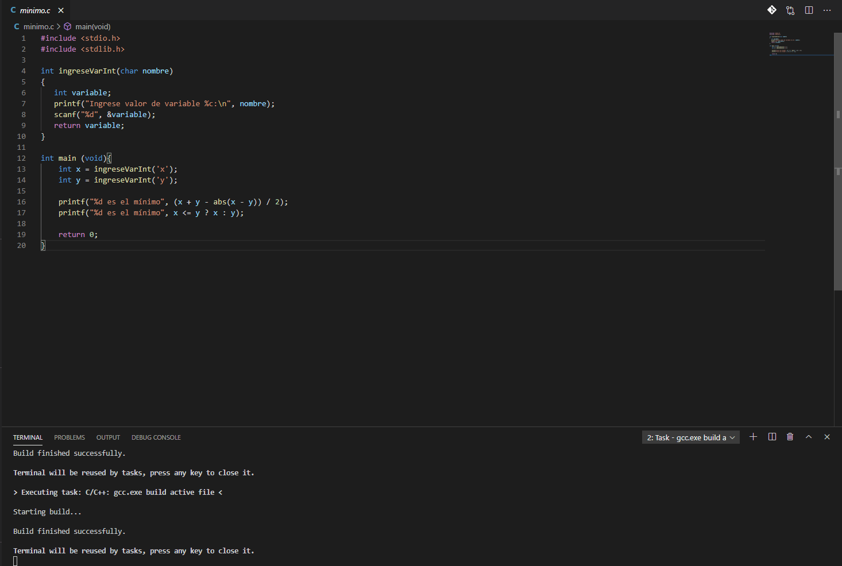Show the DEBUG CONSOLE tab
842x566 pixels.
pyautogui.click(x=156, y=437)
